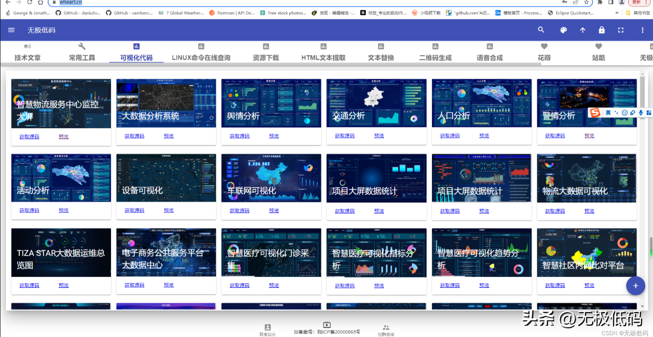
Task: Open the LINUX命令在线查询 tab
Action: 201,53
